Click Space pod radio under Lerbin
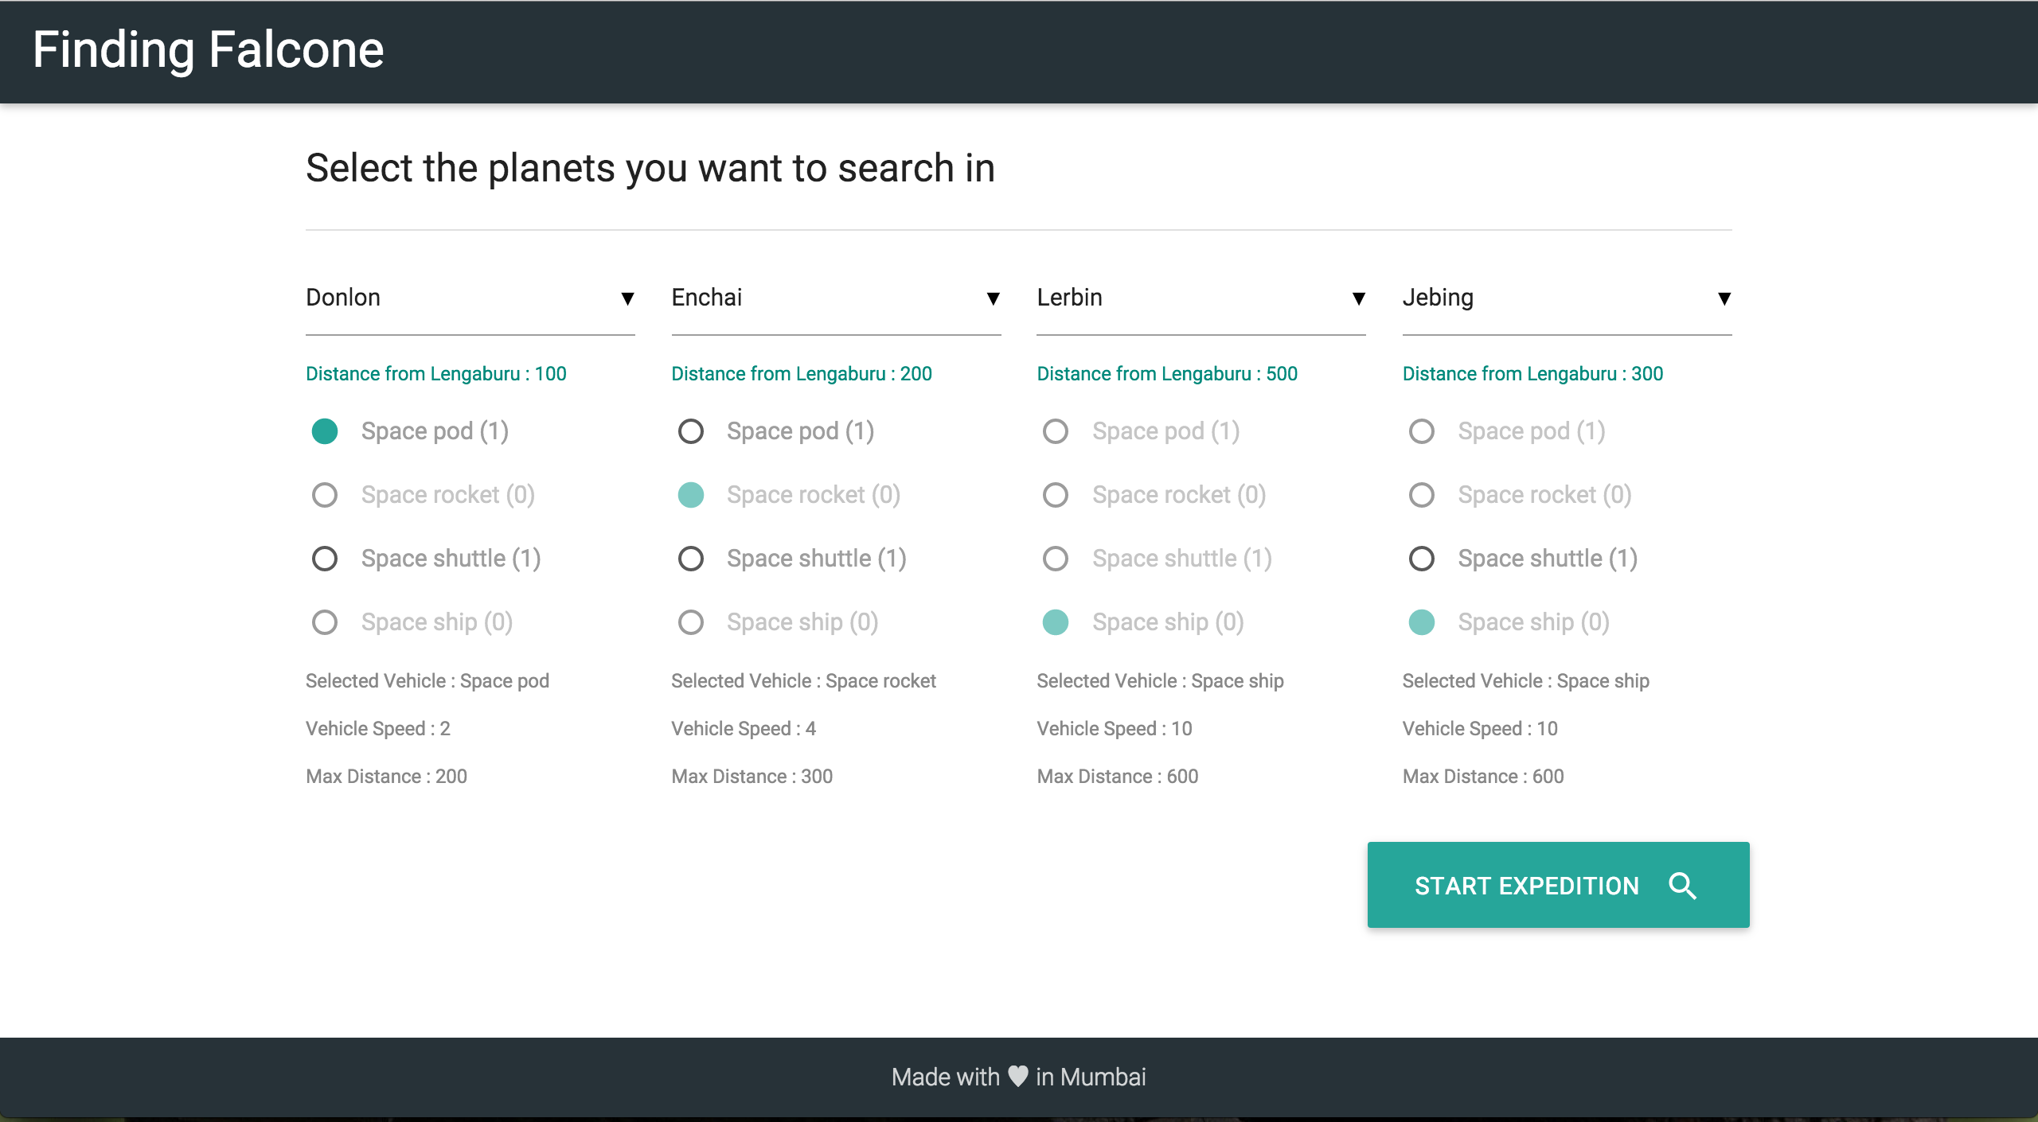Viewport: 2038px width, 1122px height. tap(1056, 431)
